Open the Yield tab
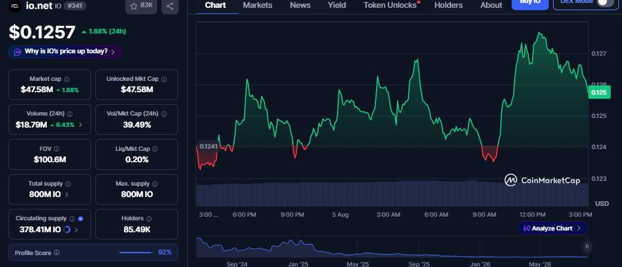622x267 pixels. click(x=336, y=5)
